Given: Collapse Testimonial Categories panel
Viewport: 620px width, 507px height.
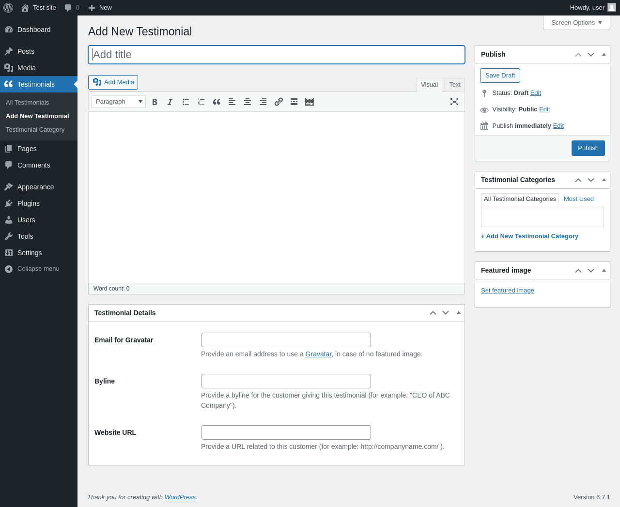Looking at the screenshot, I should coord(604,180).
